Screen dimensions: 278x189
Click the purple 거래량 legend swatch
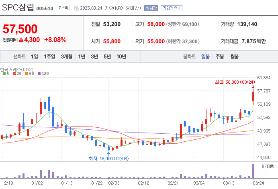[x=263, y=166]
